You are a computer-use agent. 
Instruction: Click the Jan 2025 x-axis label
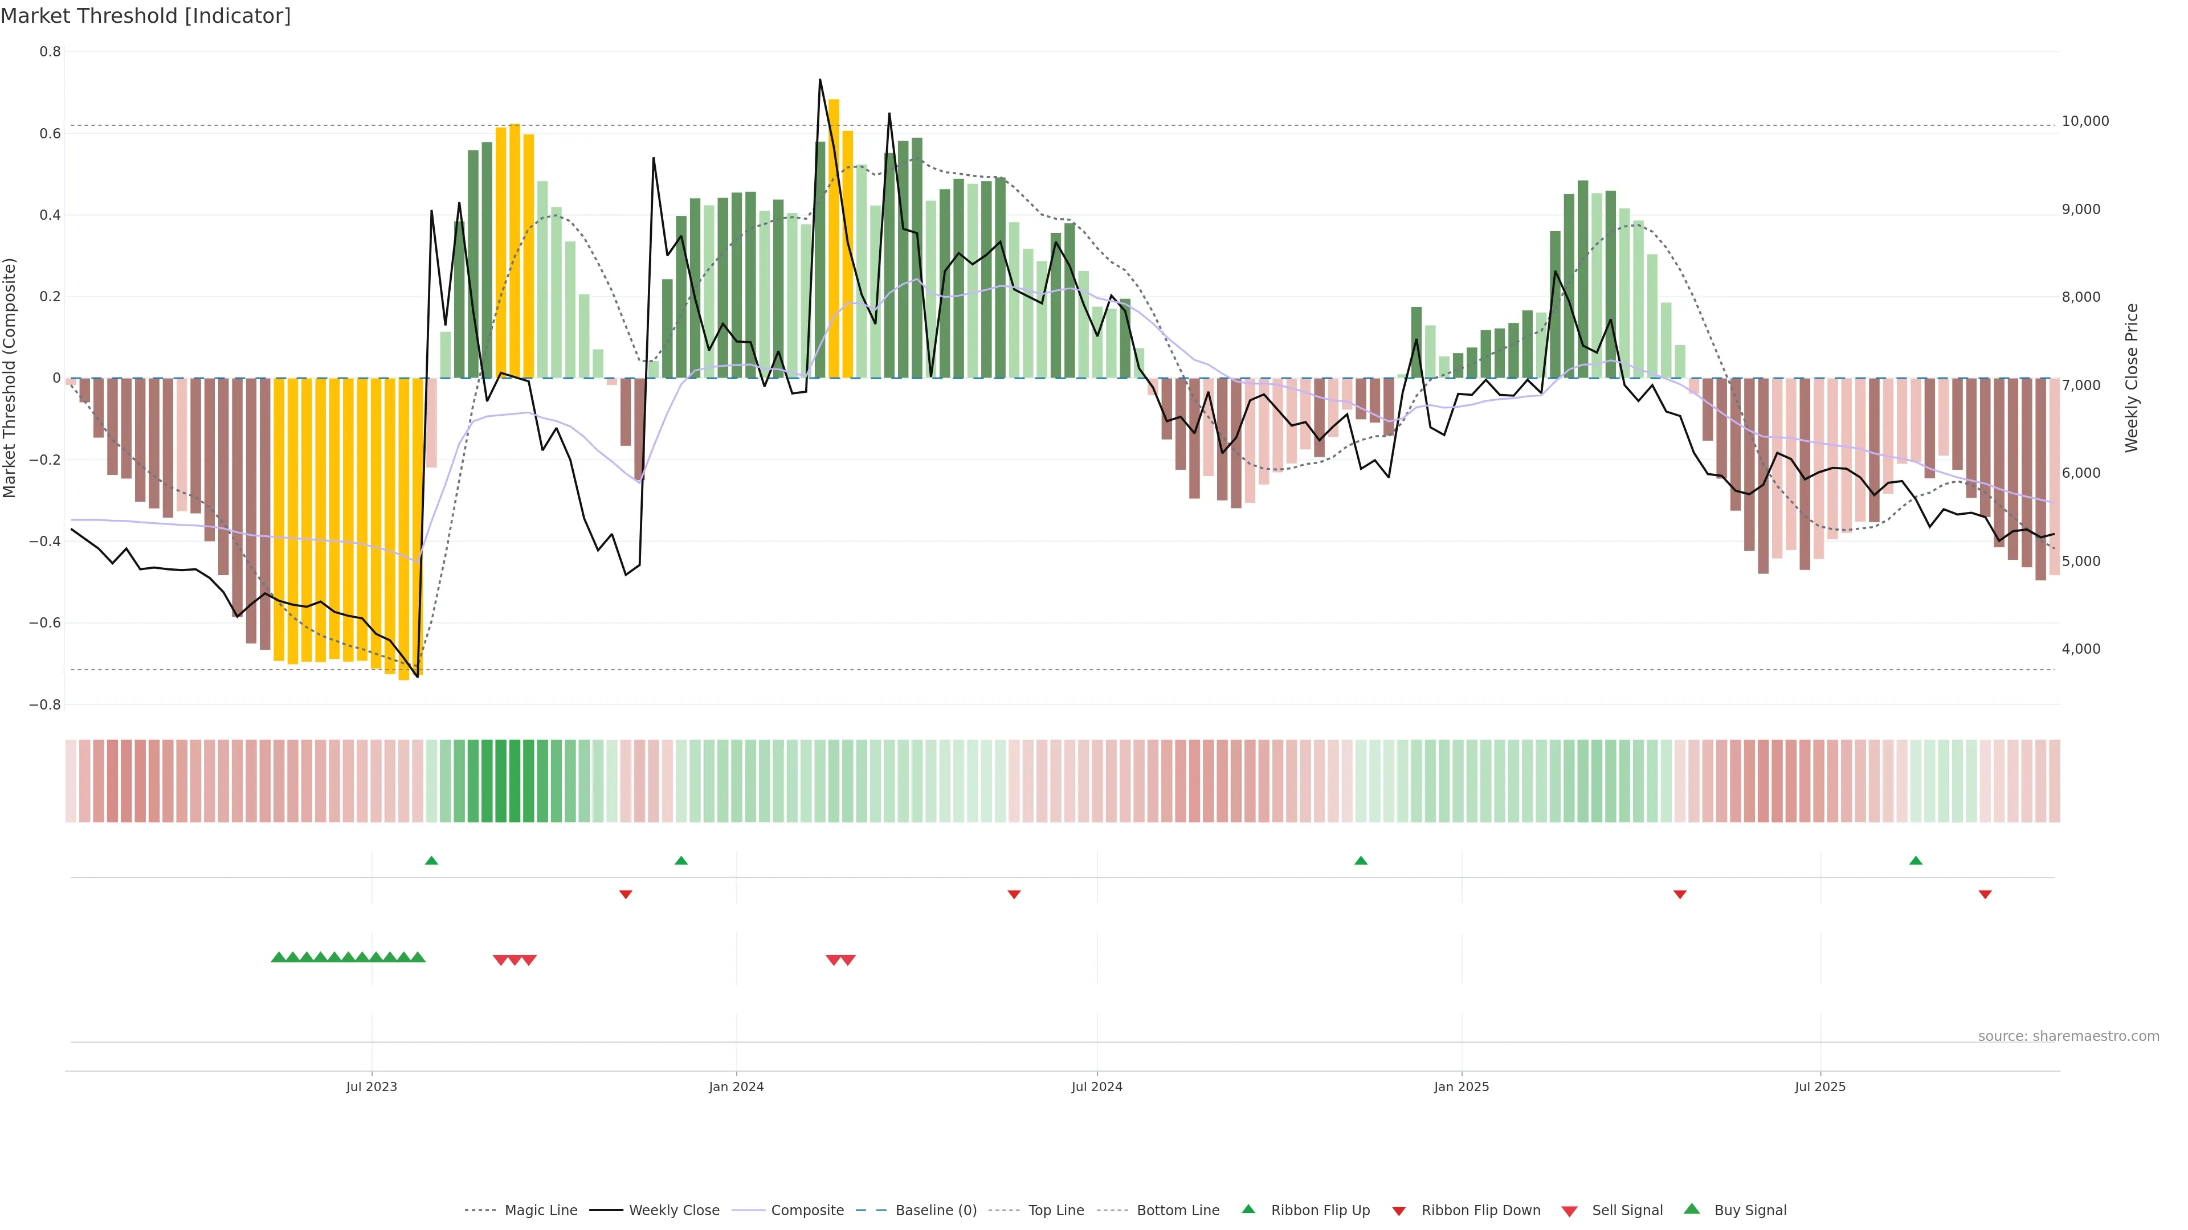coord(1461,1086)
